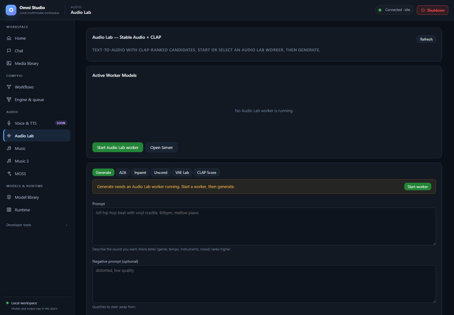Image resolution: width=454 pixels, height=315 pixels.
Task: Click the Workflows node icon
Action: 9,87
